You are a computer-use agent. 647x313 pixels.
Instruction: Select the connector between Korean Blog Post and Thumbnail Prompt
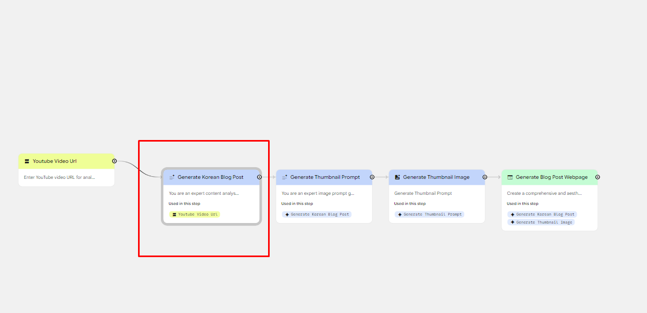click(269, 177)
